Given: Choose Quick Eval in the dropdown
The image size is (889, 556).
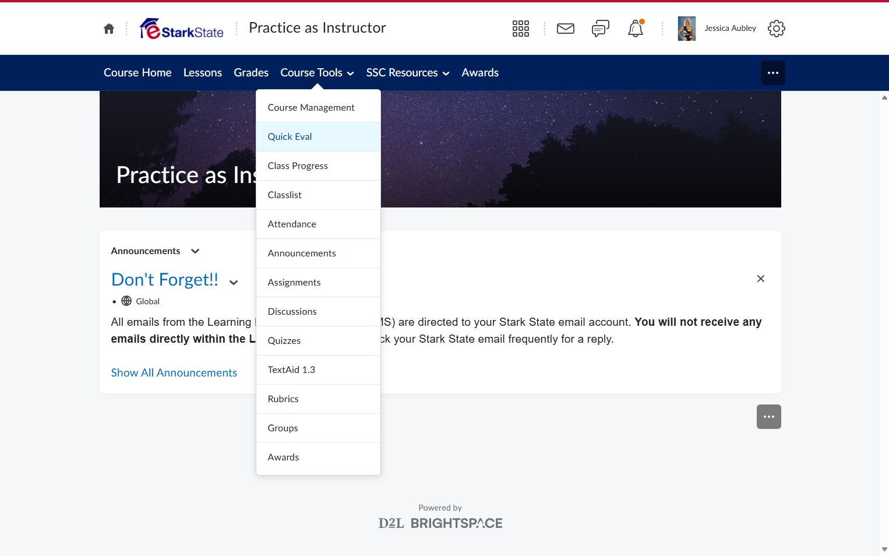Looking at the screenshot, I should pos(318,137).
